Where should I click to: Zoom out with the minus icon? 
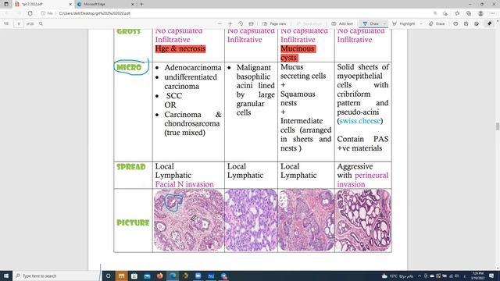[x=220, y=23]
